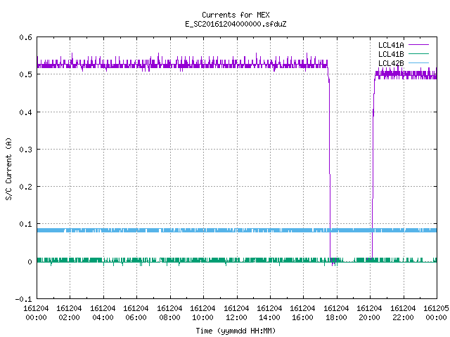Image resolution: width=450 pixels, height=337 pixels.
Task: Pick the purple LCL41A legend line sample
Action: coord(418,45)
